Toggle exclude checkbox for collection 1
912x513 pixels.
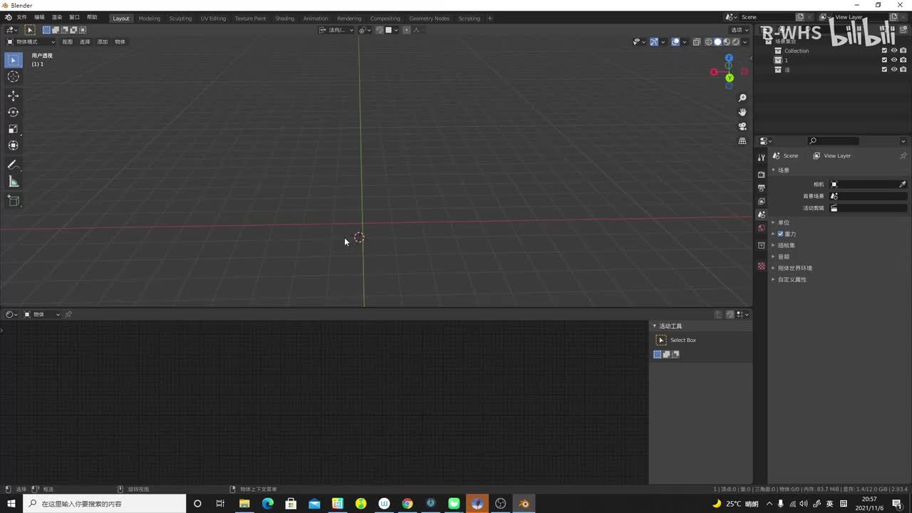click(885, 60)
